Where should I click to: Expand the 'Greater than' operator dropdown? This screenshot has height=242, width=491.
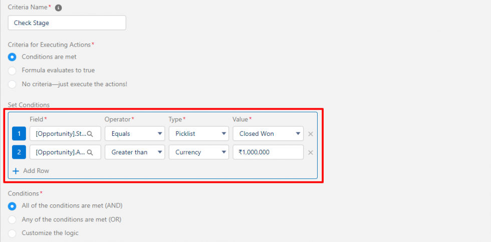click(x=134, y=152)
